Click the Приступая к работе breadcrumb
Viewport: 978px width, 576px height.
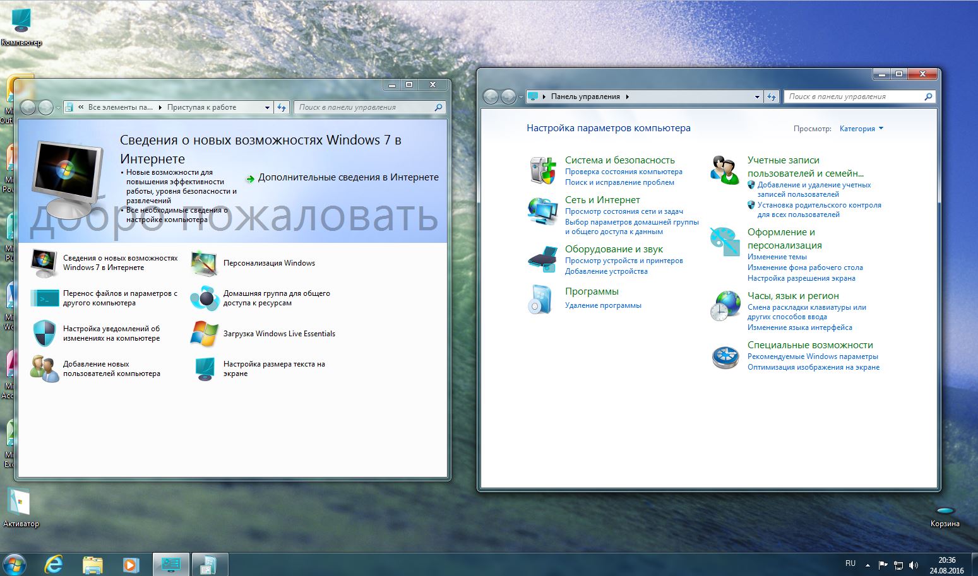click(201, 108)
